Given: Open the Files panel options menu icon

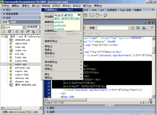Looking at the screenshot, I should tap(40, 18).
